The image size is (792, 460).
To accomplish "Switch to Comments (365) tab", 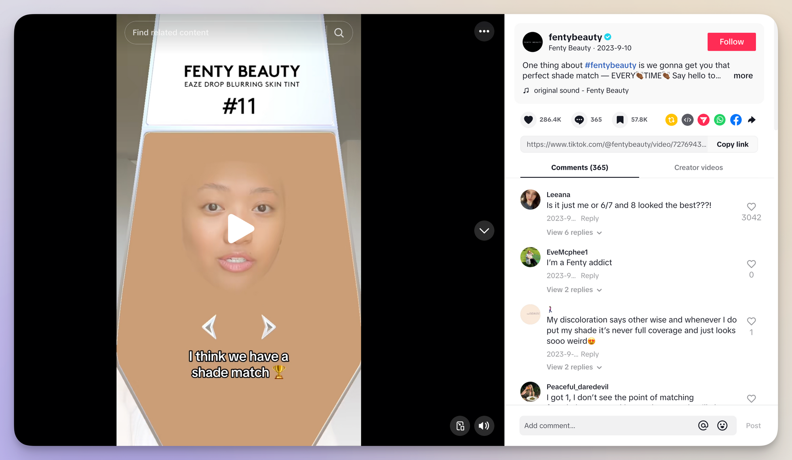I will [579, 167].
